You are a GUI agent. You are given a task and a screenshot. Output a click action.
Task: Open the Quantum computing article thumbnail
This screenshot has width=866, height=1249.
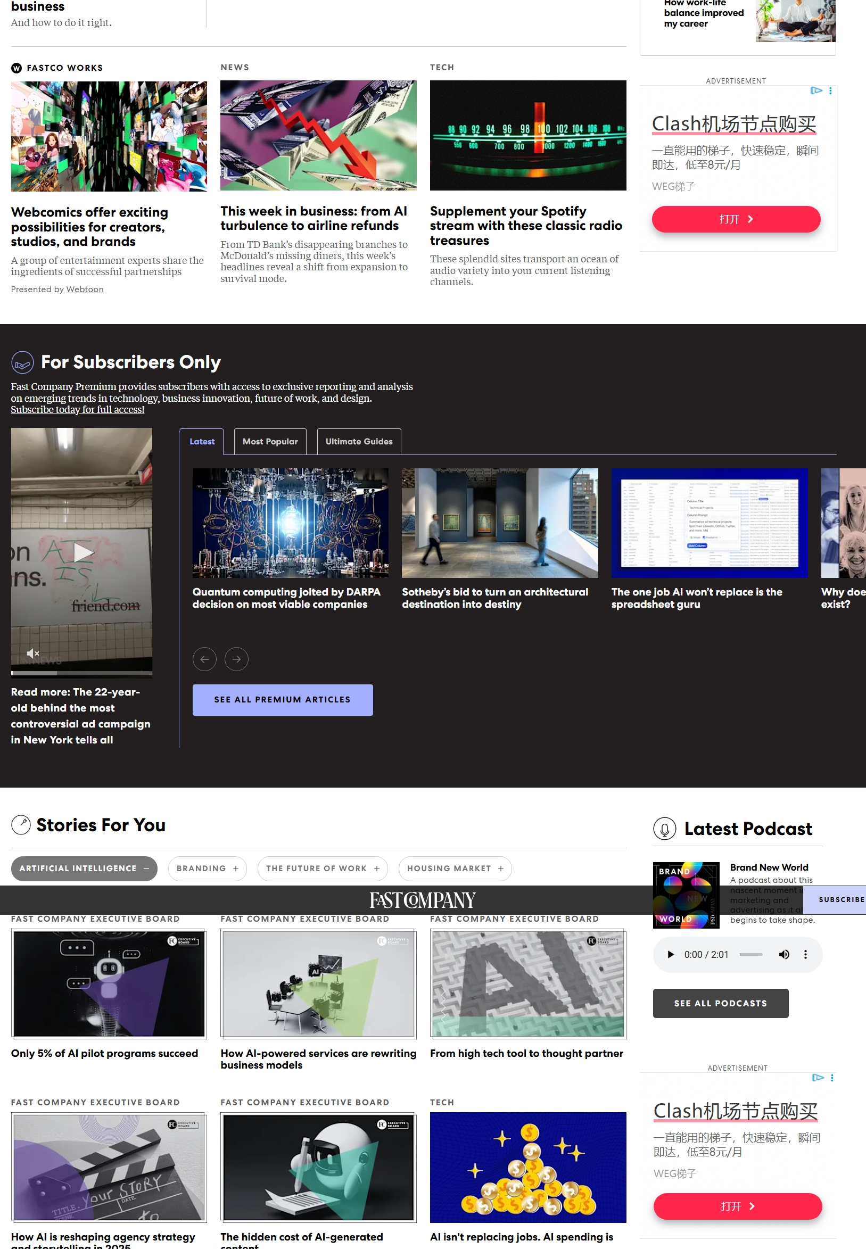[x=290, y=523]
